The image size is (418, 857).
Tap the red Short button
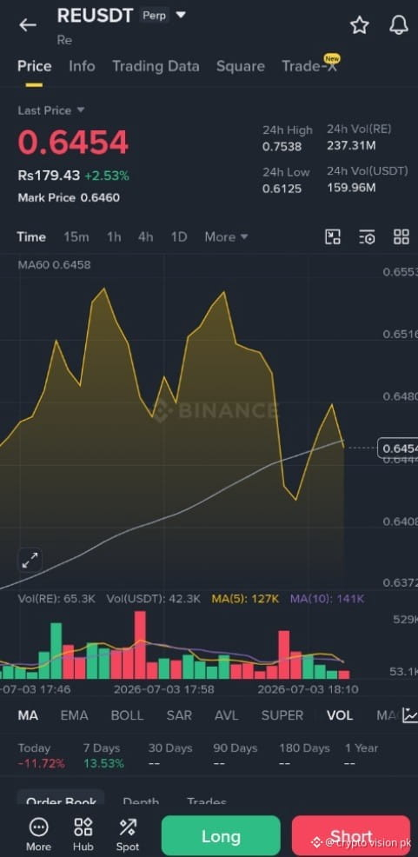tap(351, 836)
